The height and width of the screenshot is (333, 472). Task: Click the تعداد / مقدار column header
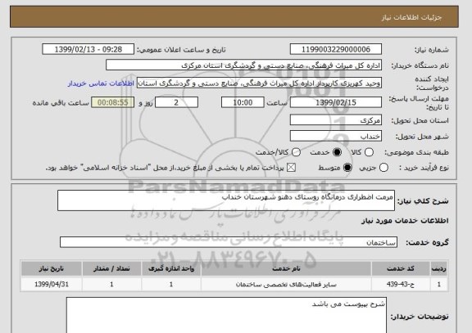pos(111,268)
